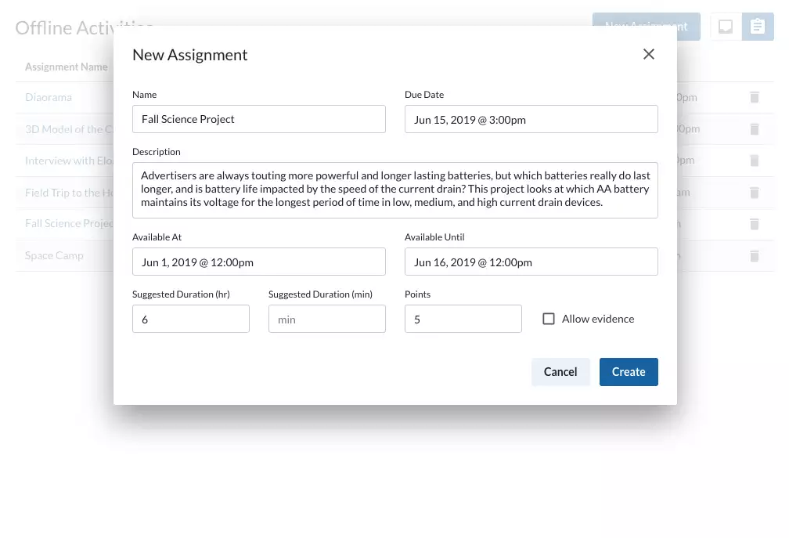Click the inbox view icon
The width and height of the screenshot is (789, 538).
pos(726,27)
